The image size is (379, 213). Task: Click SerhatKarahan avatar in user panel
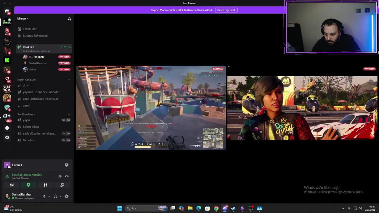click(x=7, y=196)
